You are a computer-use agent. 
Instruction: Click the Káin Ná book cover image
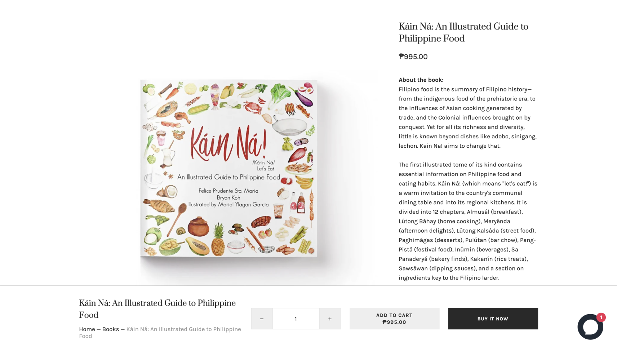pos(228,168)
